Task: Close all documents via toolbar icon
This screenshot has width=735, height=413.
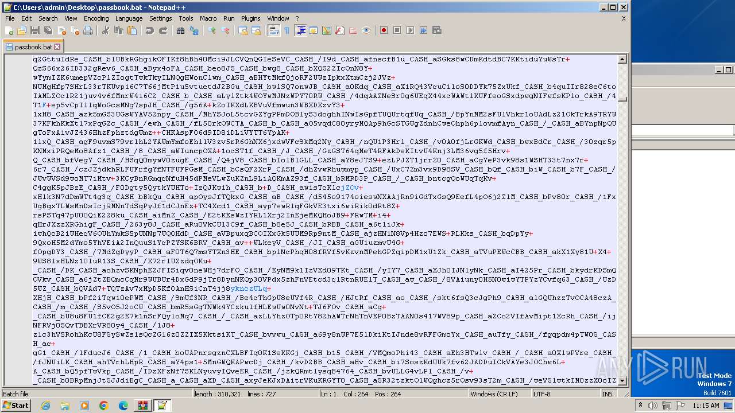Action: coord(74,30)
